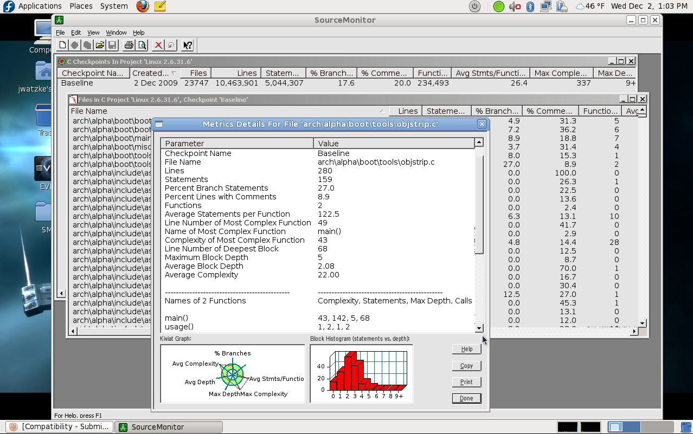This screenshot has width=693, height=434.
Task: Click scroll down arrow in metrics list
Action: tap(479, 328)
